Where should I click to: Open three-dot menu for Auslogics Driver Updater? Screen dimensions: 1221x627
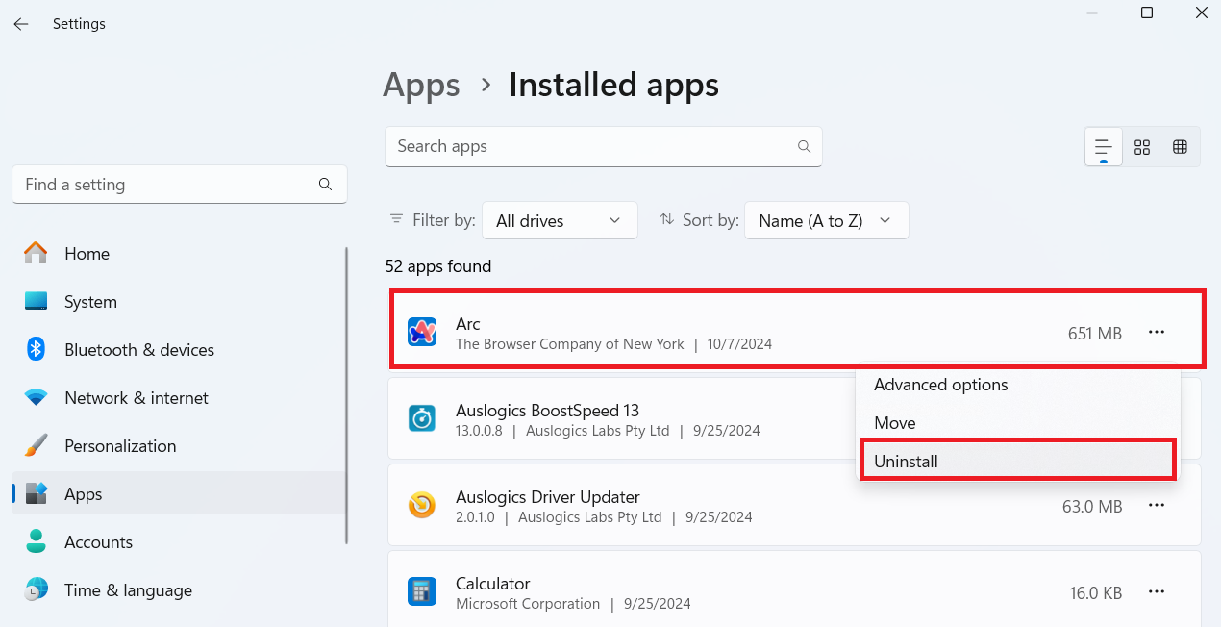(x=1157, y=506)
